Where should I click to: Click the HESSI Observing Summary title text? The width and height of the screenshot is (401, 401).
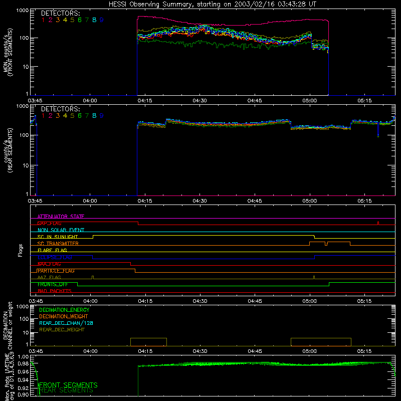(212, 5)
